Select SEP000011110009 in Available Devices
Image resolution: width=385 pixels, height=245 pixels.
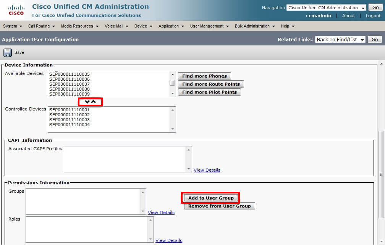[x=70, y=94]
